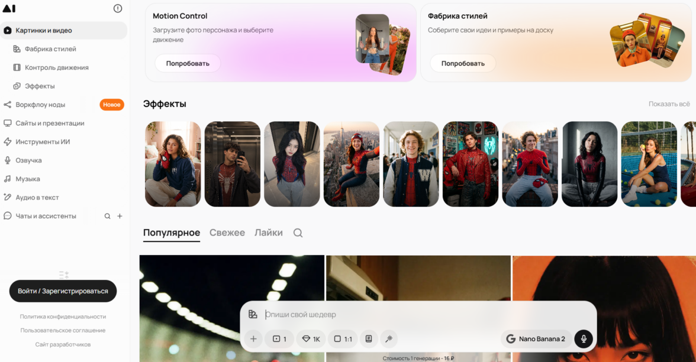Switch to Свежее tab
This screenshot has width=696, height=362.
(227, 233)
